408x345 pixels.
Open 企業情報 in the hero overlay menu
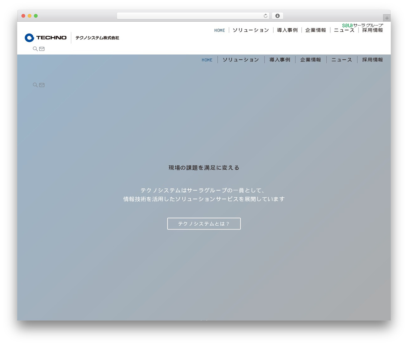tap(310, 60)
